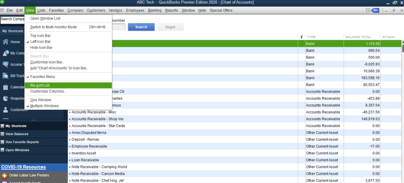Open the Banking menu
The image size is (404, 183).
coord(155,10)
